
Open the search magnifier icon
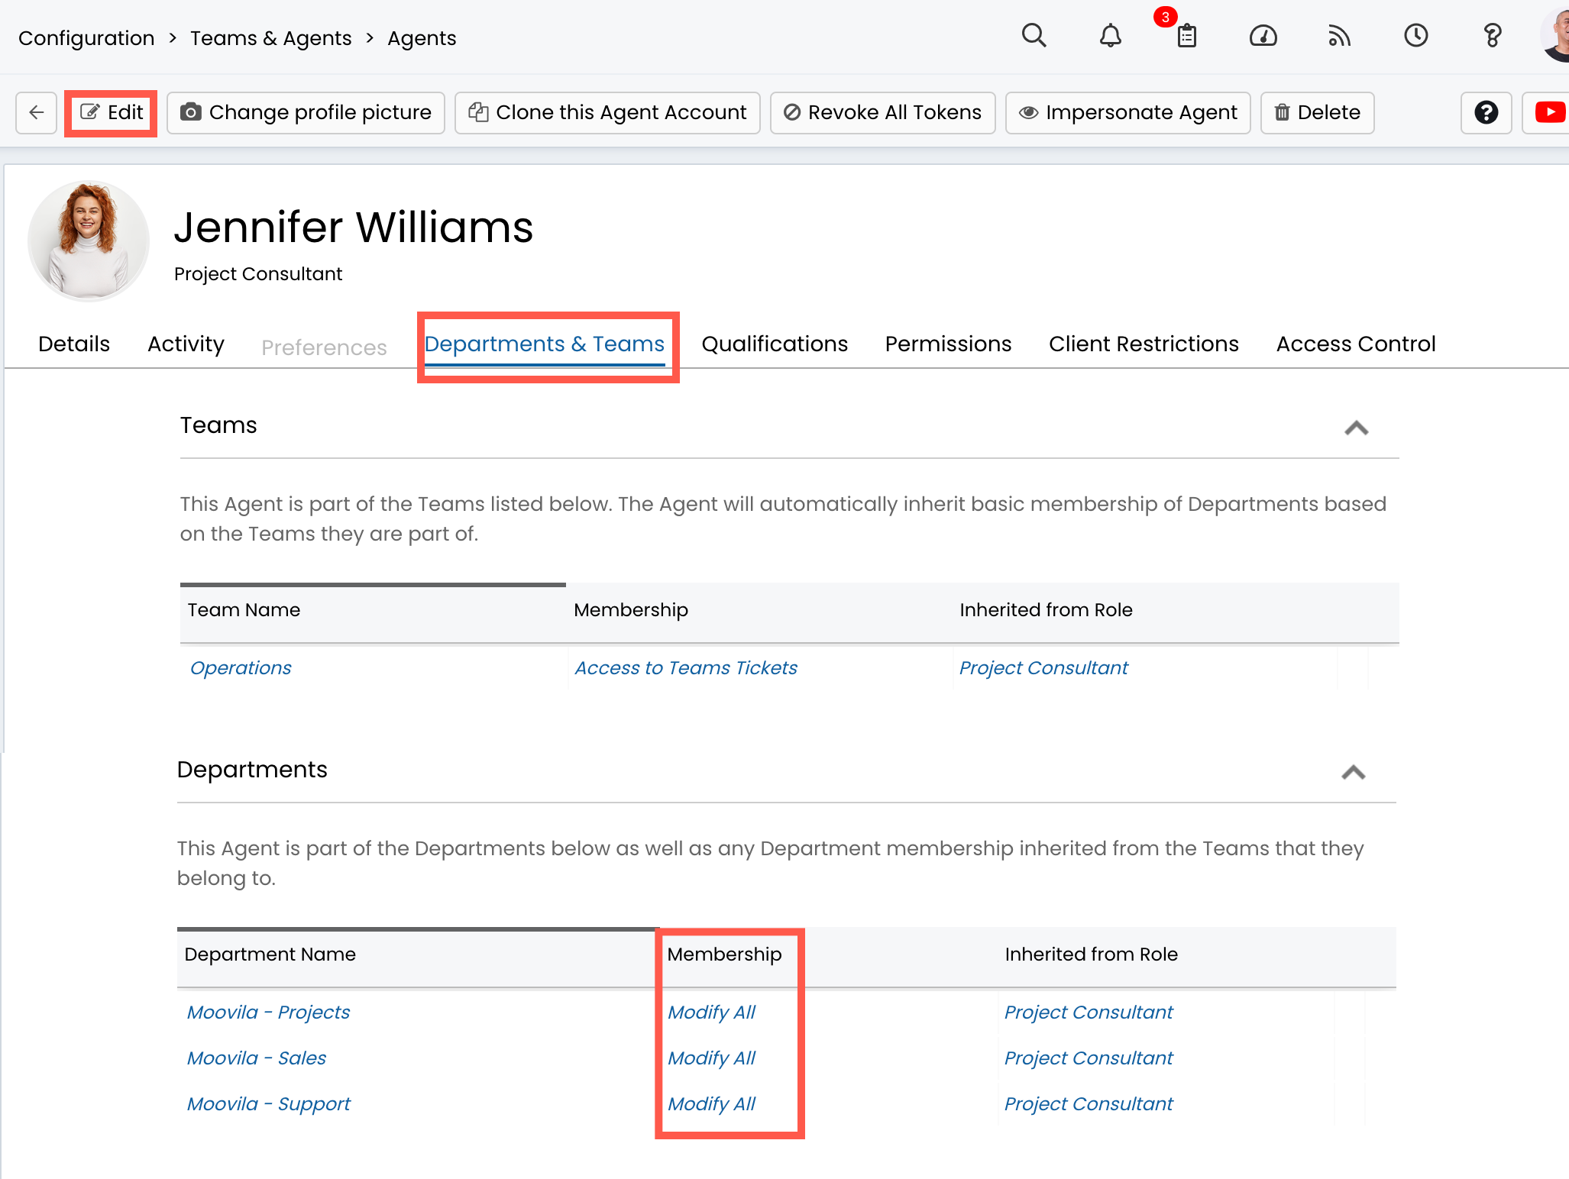pos(1034,36)
